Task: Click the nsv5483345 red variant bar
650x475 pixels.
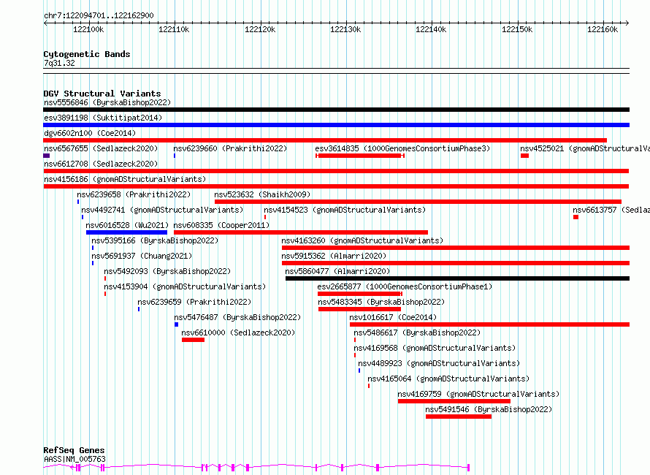Action: point(359,309)
